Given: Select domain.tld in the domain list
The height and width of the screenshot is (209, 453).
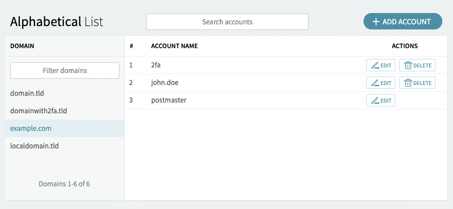Looking at the screenshot, I should pos(64,93).
